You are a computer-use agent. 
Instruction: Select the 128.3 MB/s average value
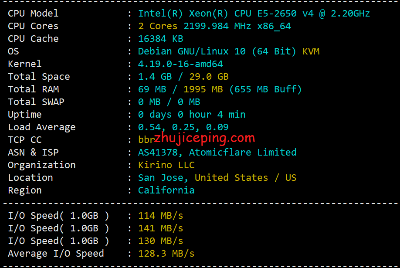(x=166, y=254)
